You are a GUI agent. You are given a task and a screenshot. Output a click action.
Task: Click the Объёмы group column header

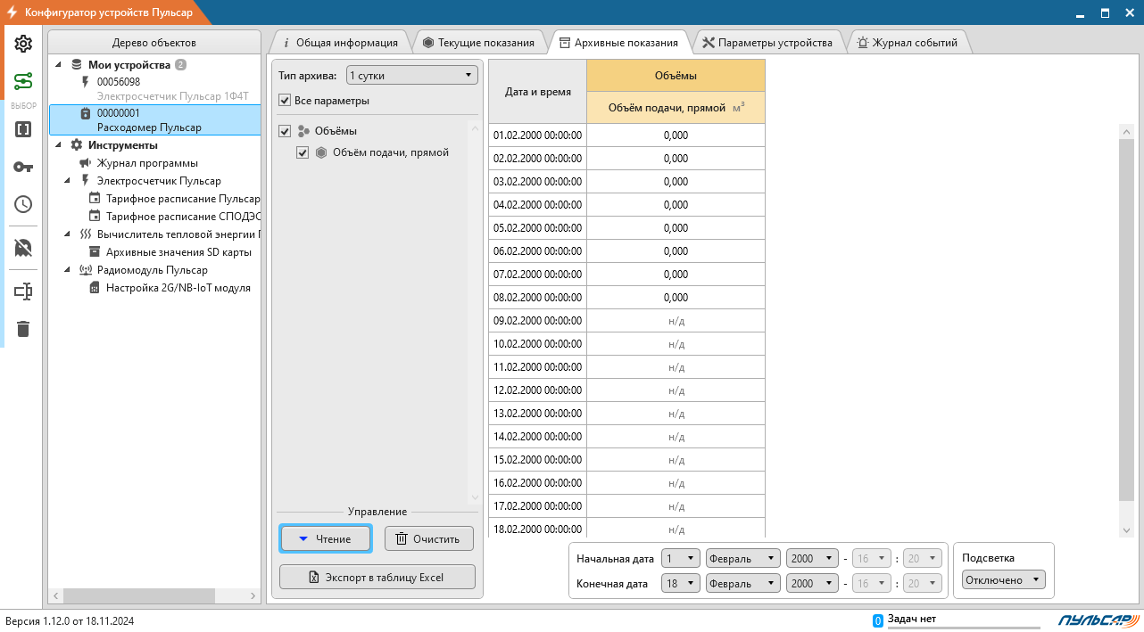click(x=676, y=76)
